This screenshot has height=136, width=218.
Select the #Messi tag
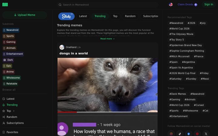(x=205, y=79)
